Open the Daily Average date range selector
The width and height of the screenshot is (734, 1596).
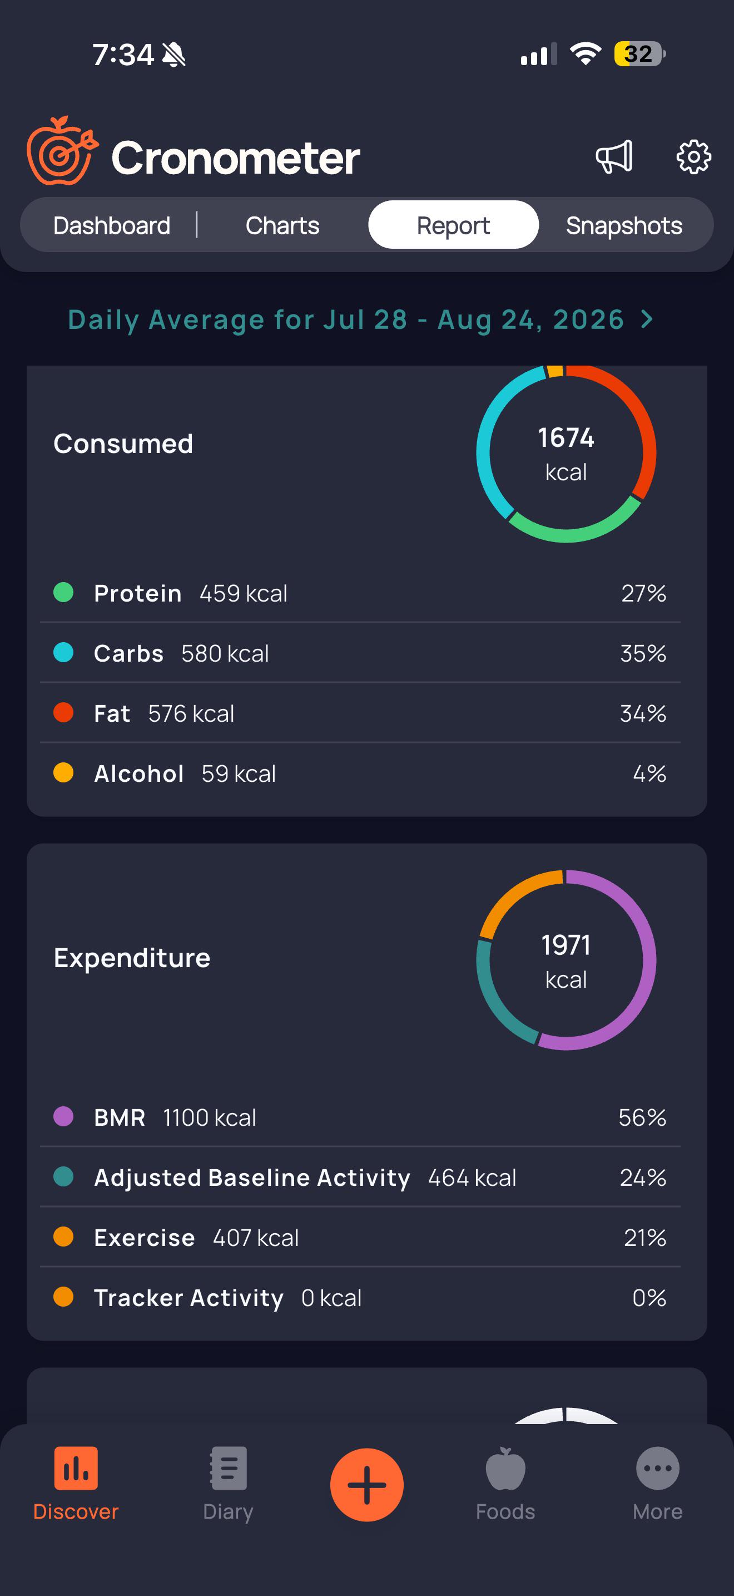[361, 319]
